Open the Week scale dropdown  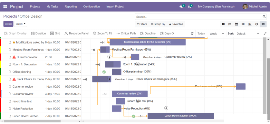(217, 33)
